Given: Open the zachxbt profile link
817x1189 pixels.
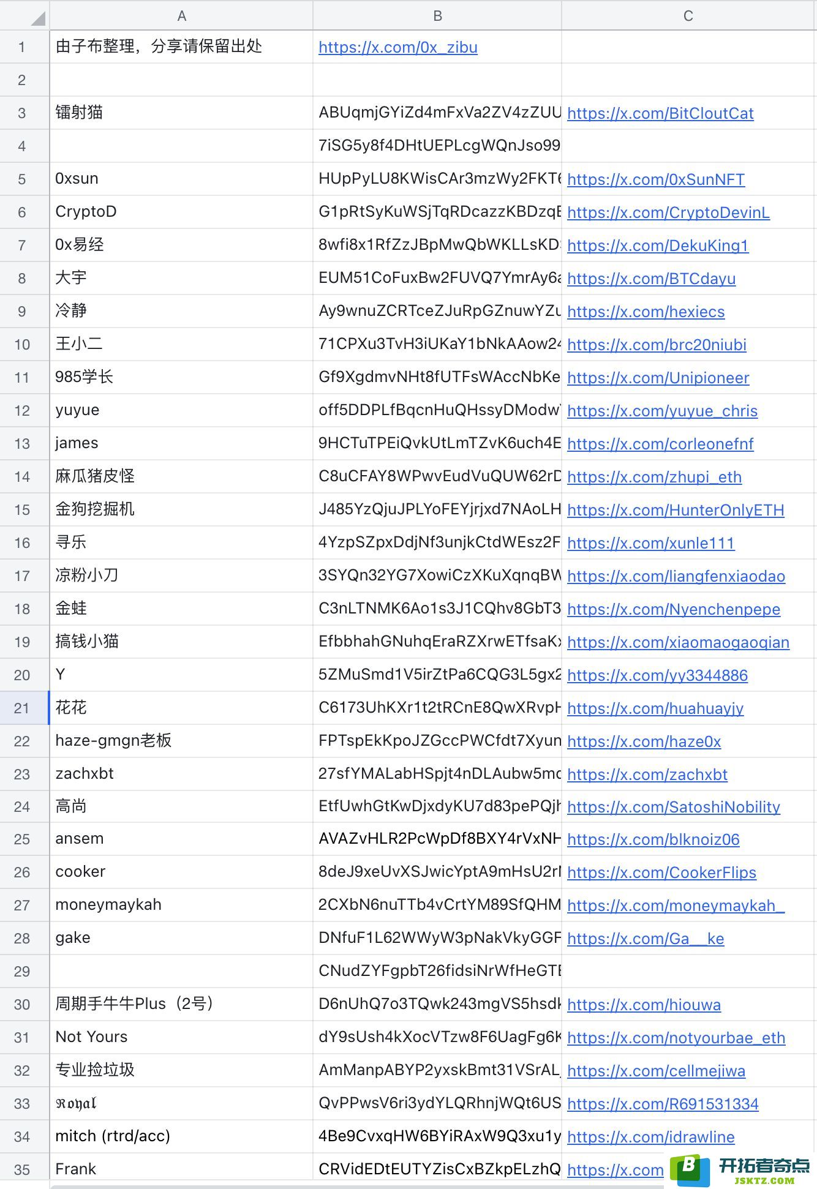Looking at the screenshot, I should pyautogui.click(x=647, y=775).
